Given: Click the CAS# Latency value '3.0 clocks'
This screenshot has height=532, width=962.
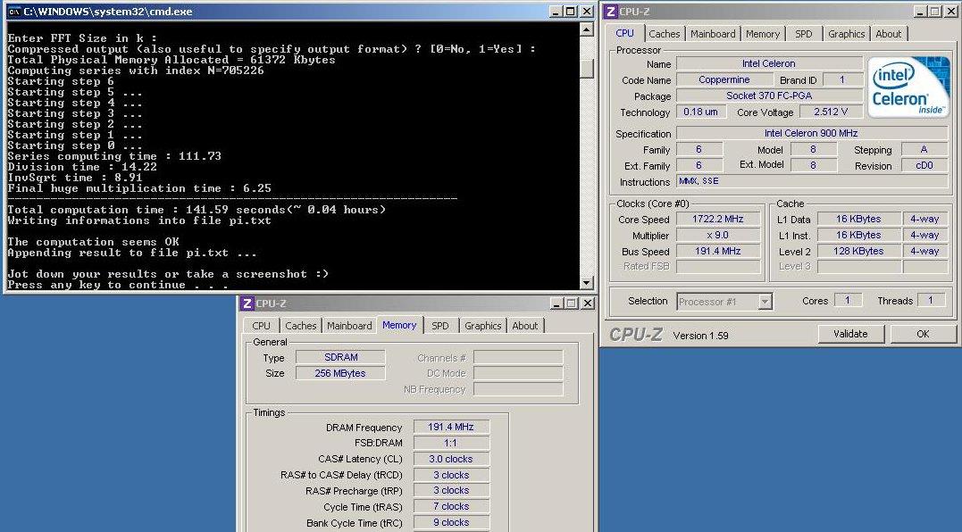Looking at the screenshot, I should 452,459.
